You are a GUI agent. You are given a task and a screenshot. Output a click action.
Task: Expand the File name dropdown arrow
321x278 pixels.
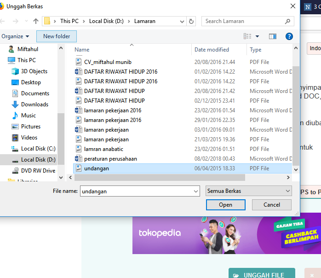[x=196, y=191]
